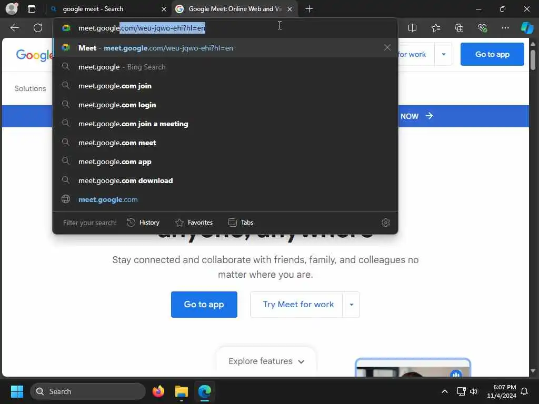
Task: Expand the Try Meet for work dropdown arrow
Action: pyautogui.click(x=351, y=305)
